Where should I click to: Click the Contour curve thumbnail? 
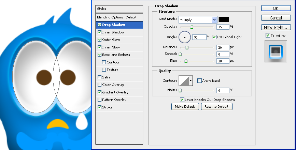click(x=184, y=81)
